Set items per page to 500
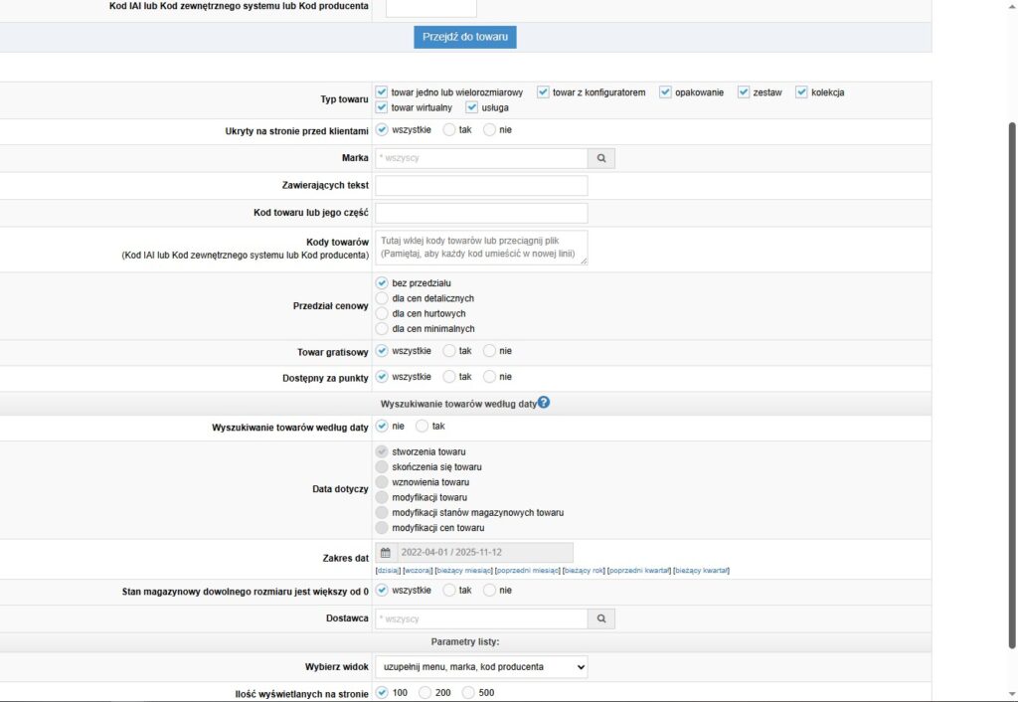Viewport: 1018px width, 702px height. pyautogui.click(x=467, y=693)
